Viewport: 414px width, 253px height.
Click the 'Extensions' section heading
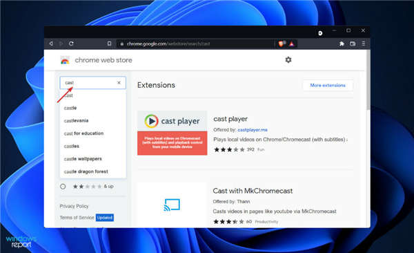point(156,85)
